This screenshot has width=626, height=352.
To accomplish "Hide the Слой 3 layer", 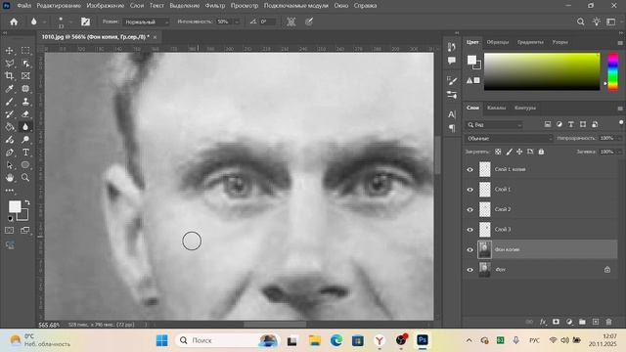I will [x=469, y=230].
